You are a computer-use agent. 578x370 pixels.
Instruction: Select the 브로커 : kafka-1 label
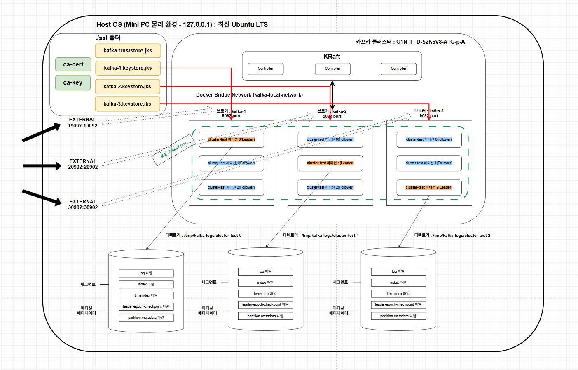click(x=231, y=113)
